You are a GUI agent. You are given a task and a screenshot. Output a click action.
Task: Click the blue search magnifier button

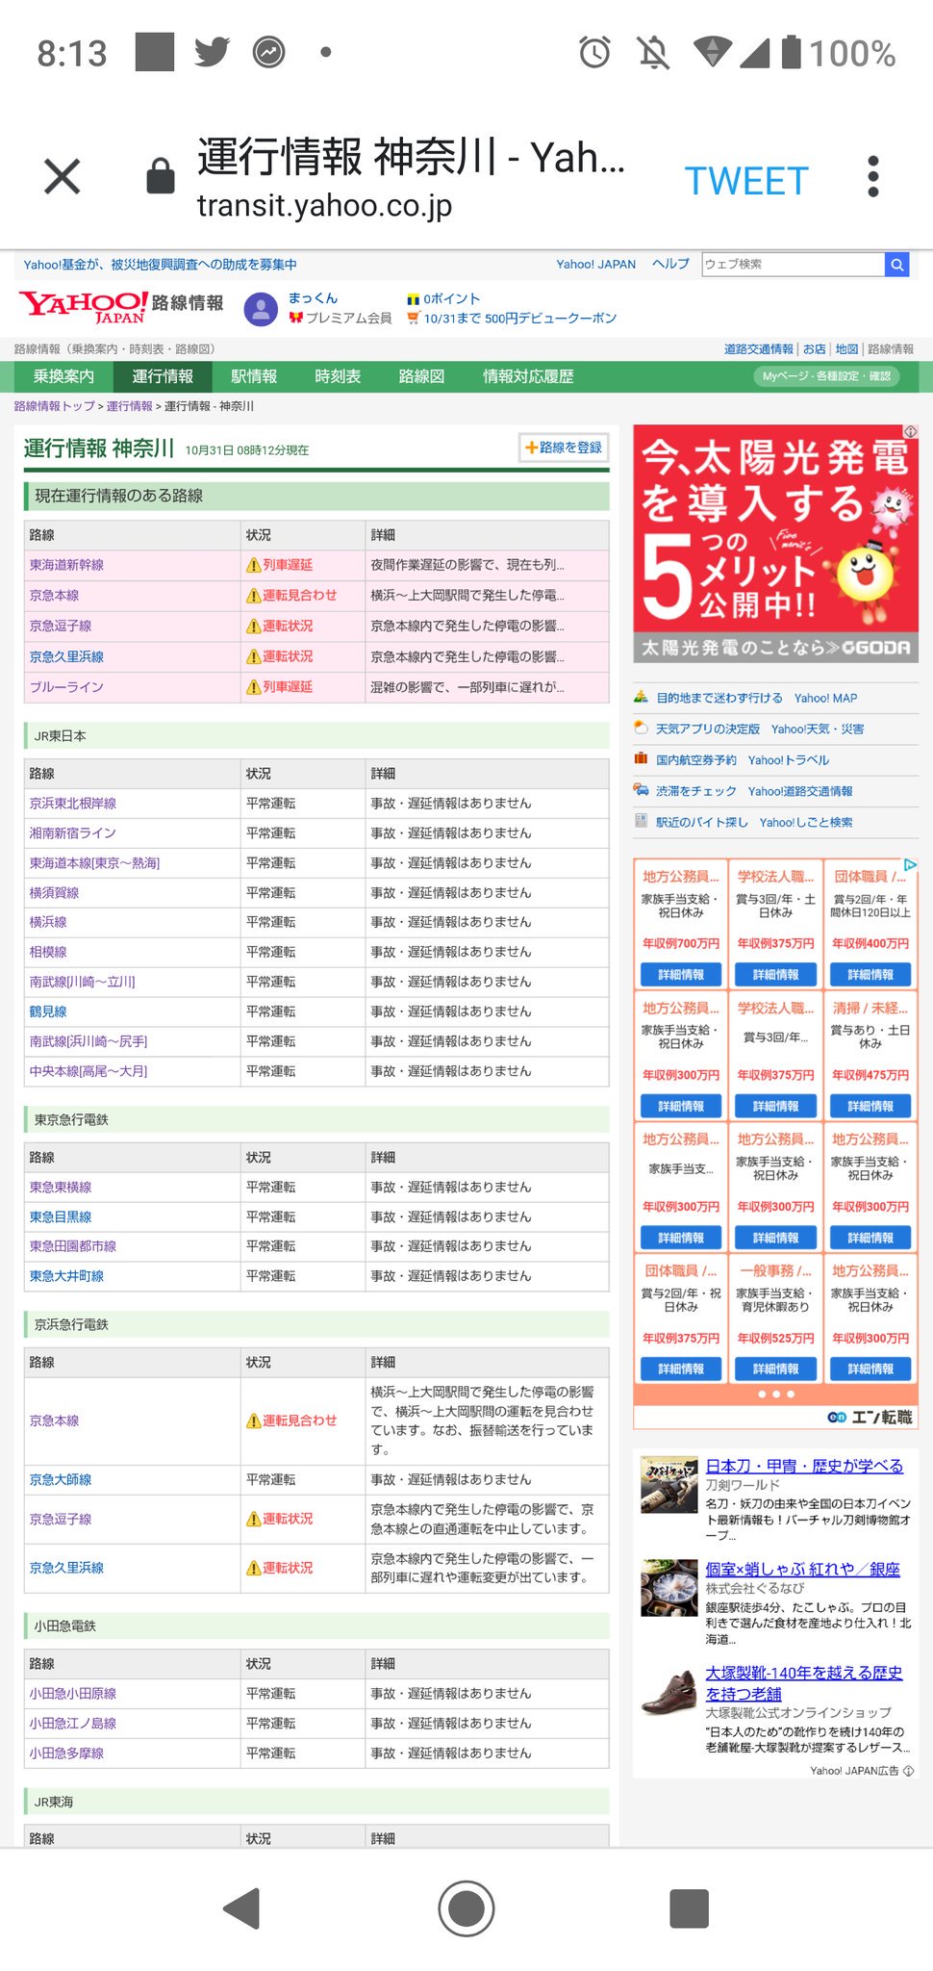point(896,265)
